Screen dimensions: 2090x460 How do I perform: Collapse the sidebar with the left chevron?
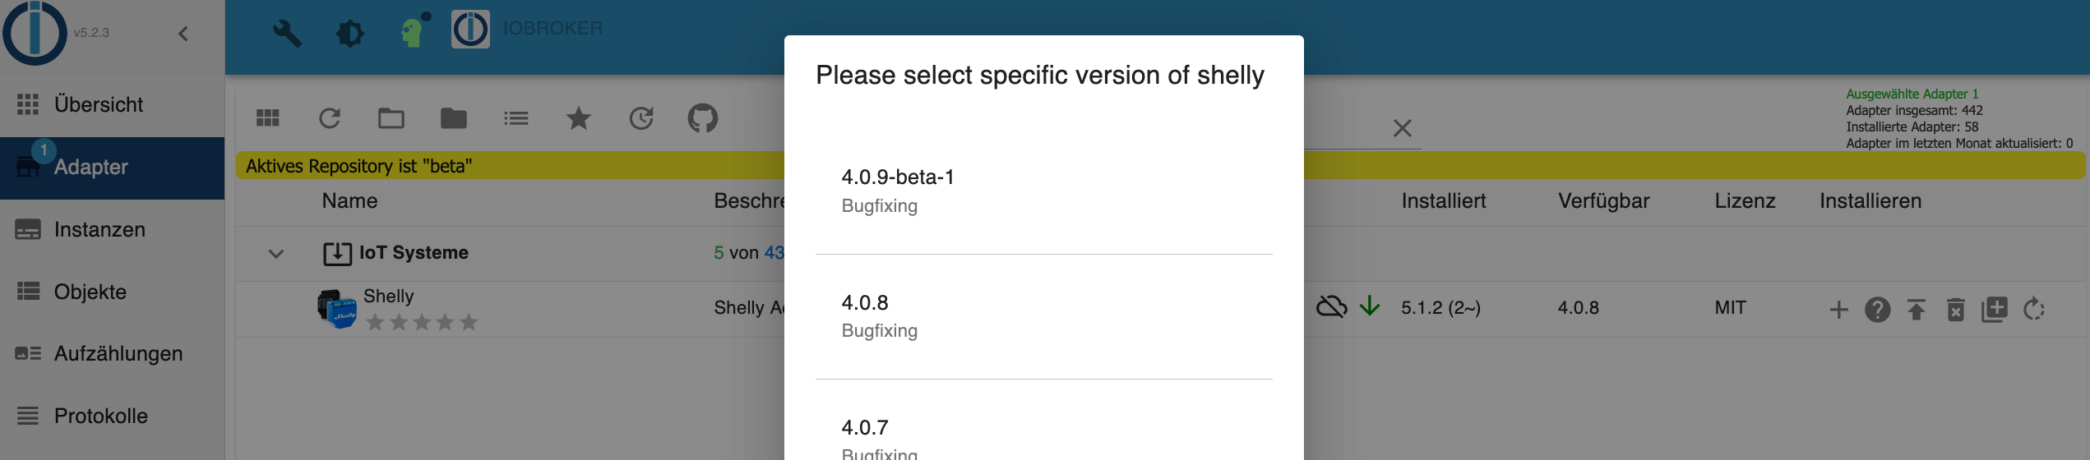(x=183, y=34)
